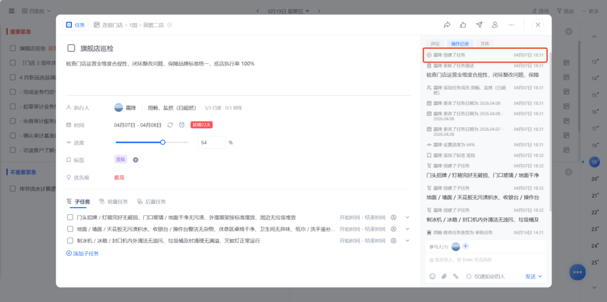Check 库存流水计算 task in background list

pos(13,189)
